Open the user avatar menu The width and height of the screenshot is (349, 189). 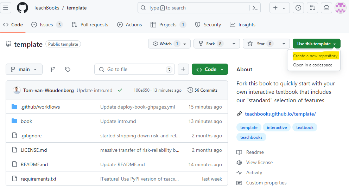341,8
